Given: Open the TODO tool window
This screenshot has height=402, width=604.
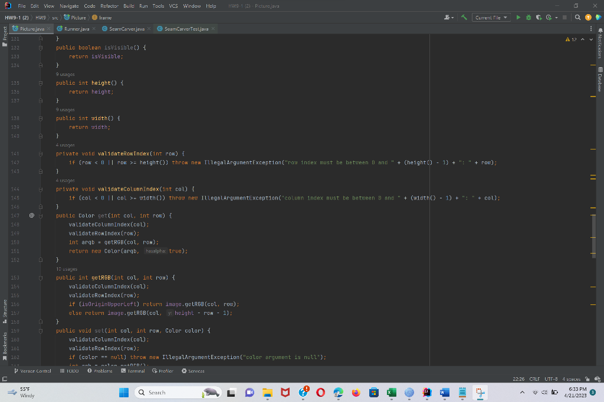Looking at the screenshot, I should (x=70, y=371).
